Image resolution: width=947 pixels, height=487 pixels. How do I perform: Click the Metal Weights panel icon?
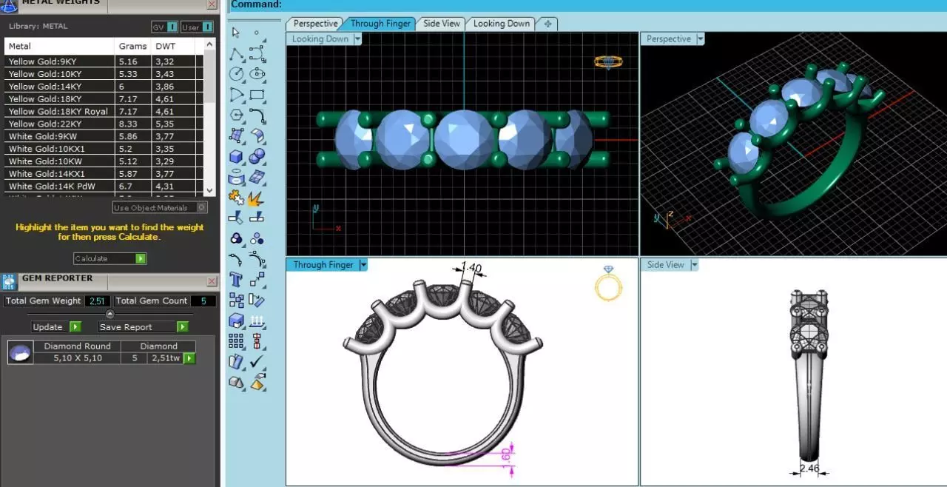coord(9,4)
